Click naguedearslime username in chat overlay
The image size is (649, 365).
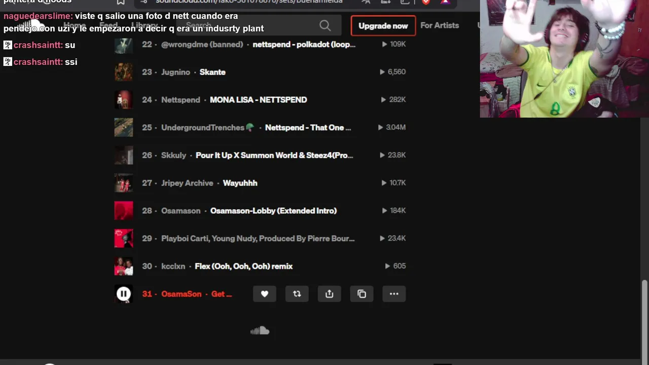pyautogui.click(x=38, y=16)
